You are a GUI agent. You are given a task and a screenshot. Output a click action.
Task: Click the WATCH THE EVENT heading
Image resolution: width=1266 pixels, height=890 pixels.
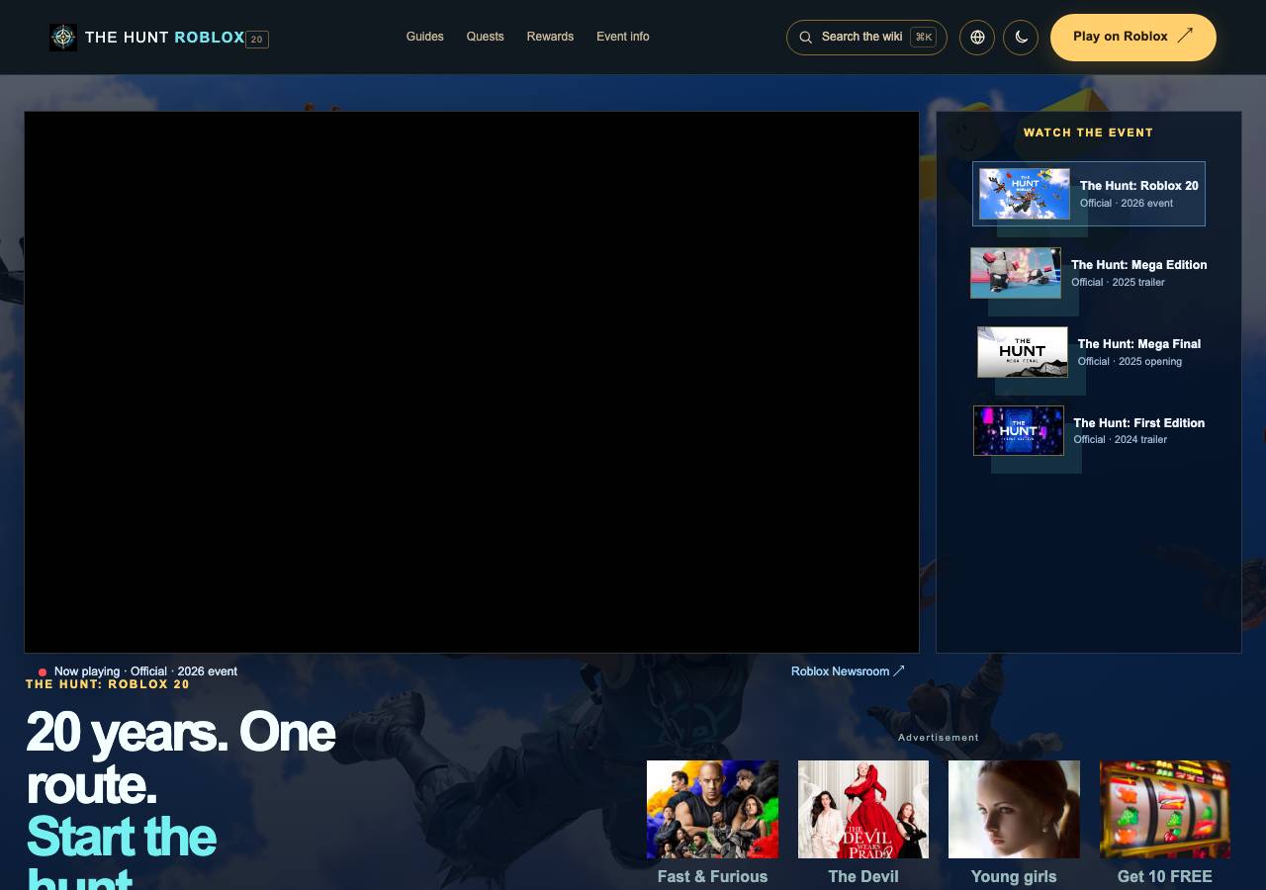[x=1088, y=133]
